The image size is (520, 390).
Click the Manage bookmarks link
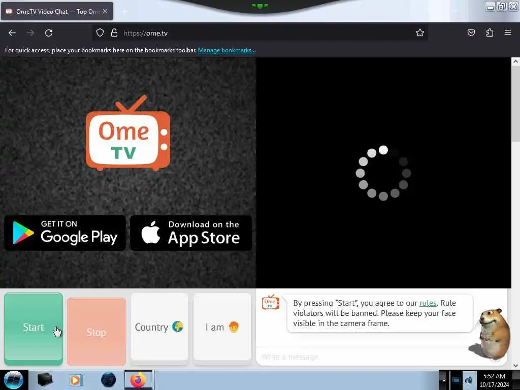click(227, 50)
